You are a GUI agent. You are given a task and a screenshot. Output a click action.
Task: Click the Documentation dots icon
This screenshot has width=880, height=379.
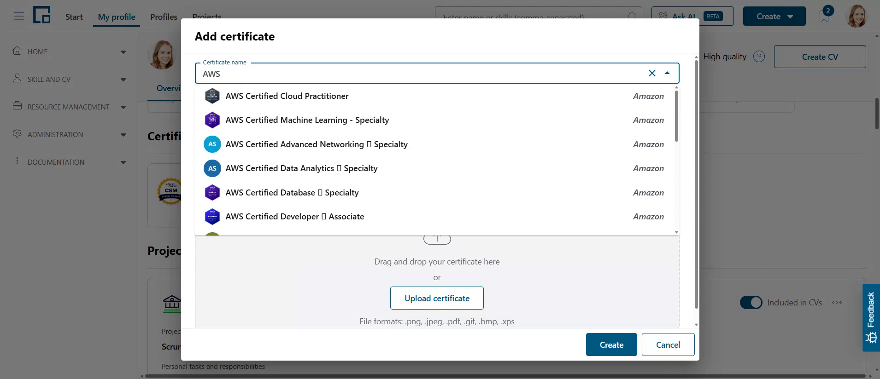point(18,161)
